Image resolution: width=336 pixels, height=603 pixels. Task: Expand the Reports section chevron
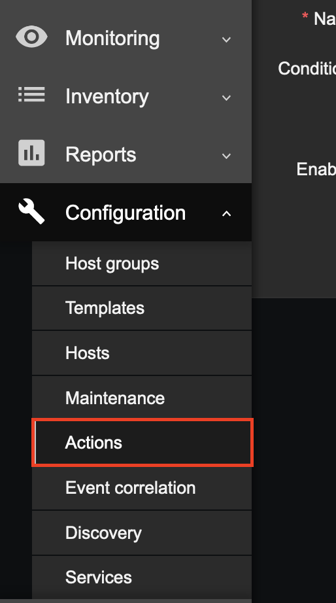coord(226,156)
